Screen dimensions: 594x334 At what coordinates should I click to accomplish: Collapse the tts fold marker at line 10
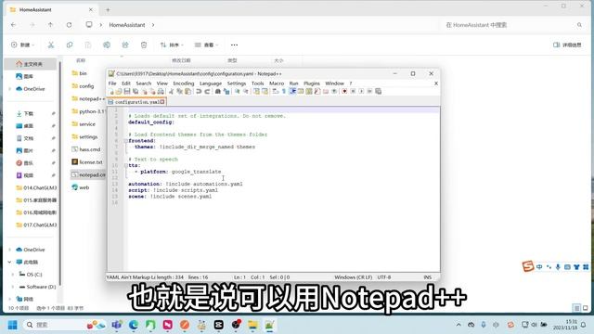[x=126, y=165]
